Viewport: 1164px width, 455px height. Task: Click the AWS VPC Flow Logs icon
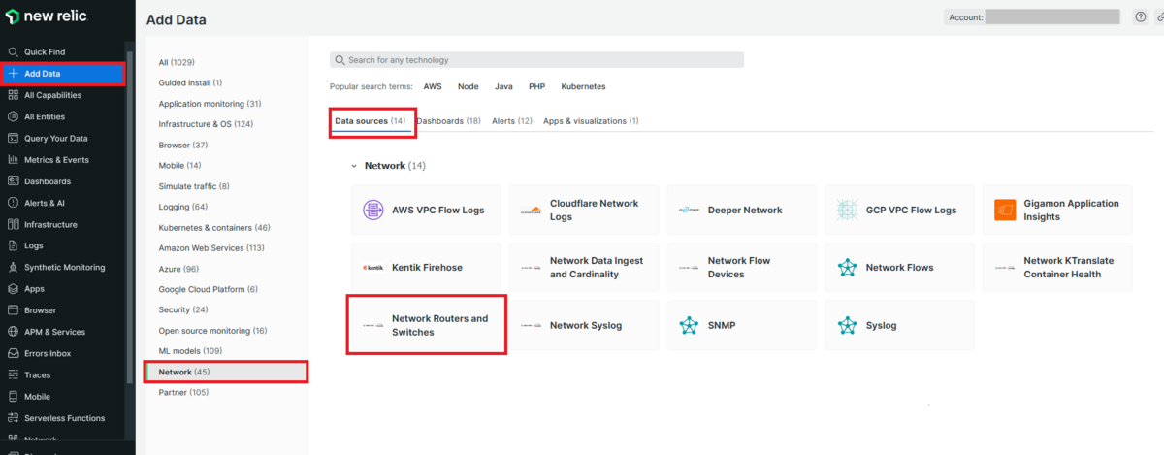click(x=373, y=210)
